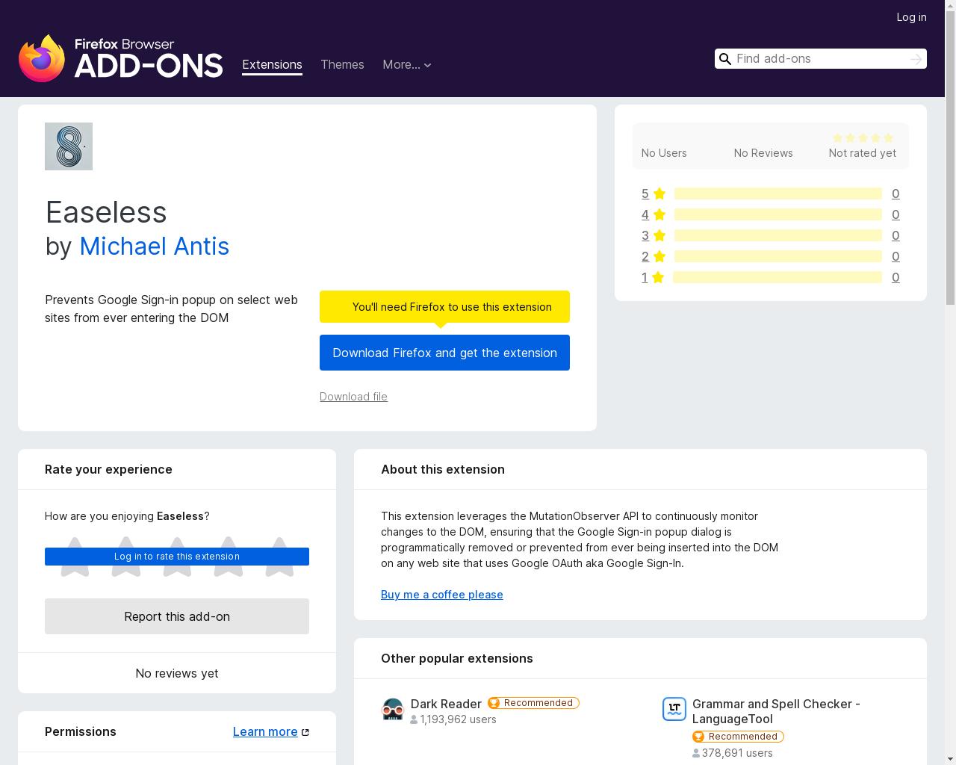Click the 5-star row star icon

point(659,193)
